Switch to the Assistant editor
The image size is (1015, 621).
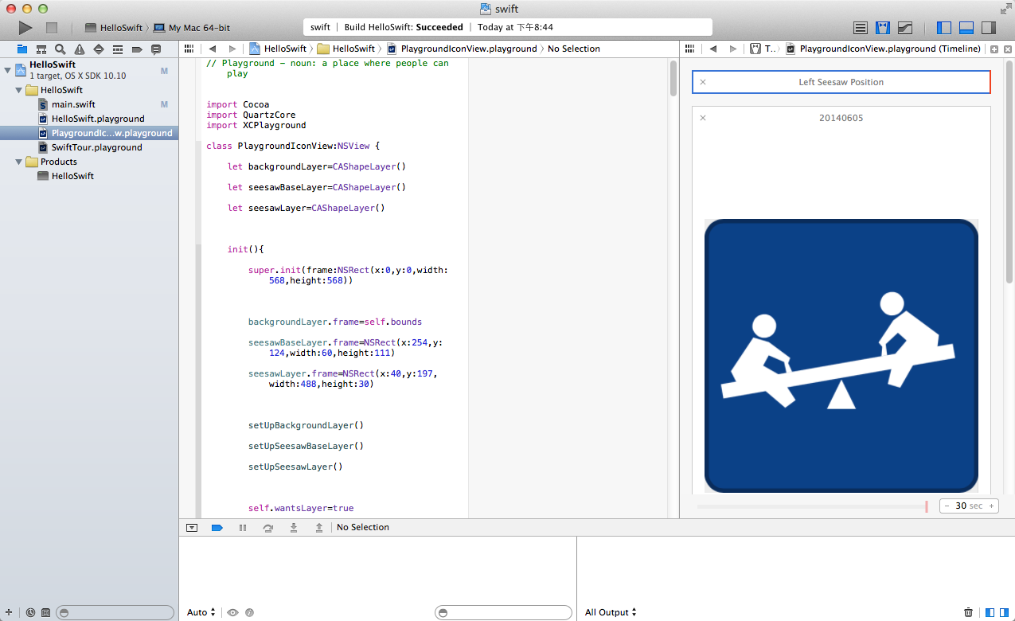[883, 28]
